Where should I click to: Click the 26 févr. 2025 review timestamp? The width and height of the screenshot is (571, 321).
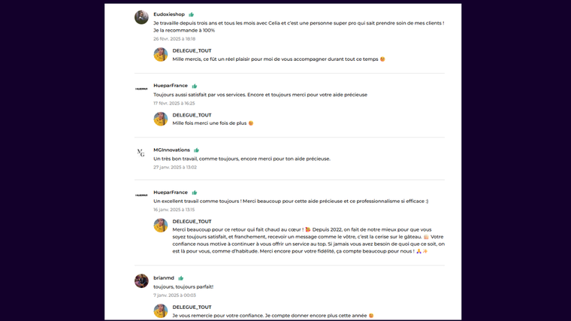[x=174, y=39]
